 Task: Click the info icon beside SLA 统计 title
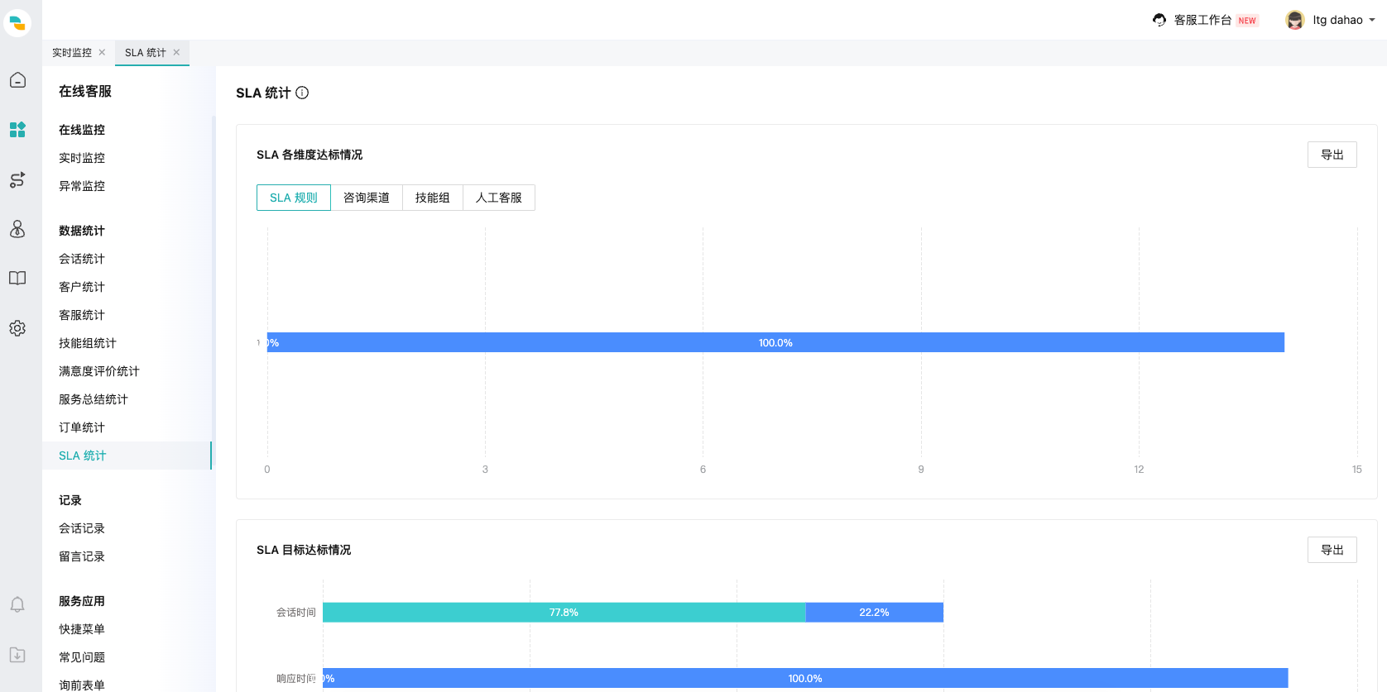click(302, 93)
